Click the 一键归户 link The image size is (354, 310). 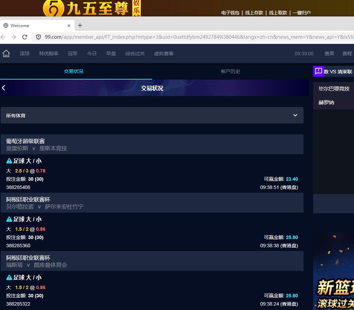(301, 13)
